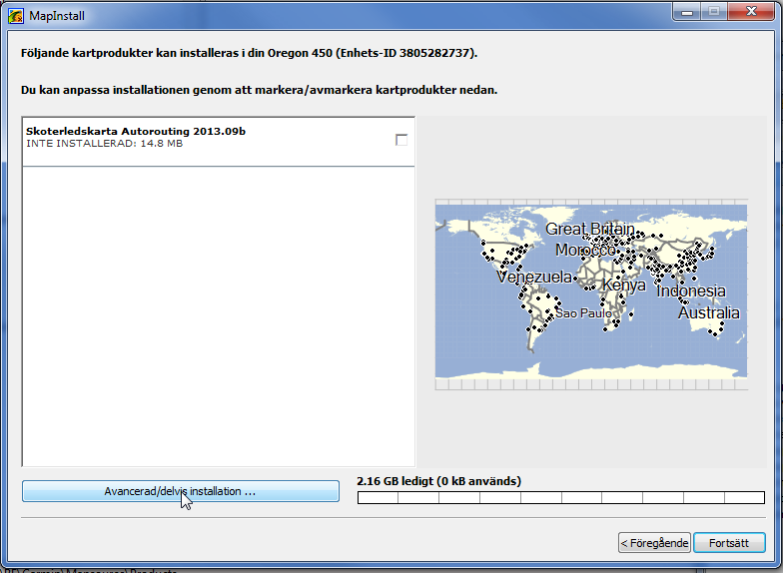Click the Sao Paulo label on the map

(583, 313)
